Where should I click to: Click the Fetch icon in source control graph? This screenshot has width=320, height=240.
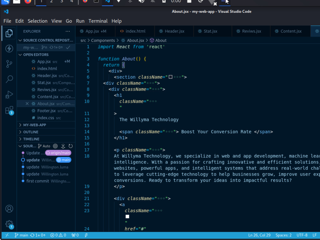tap(63, 146)
